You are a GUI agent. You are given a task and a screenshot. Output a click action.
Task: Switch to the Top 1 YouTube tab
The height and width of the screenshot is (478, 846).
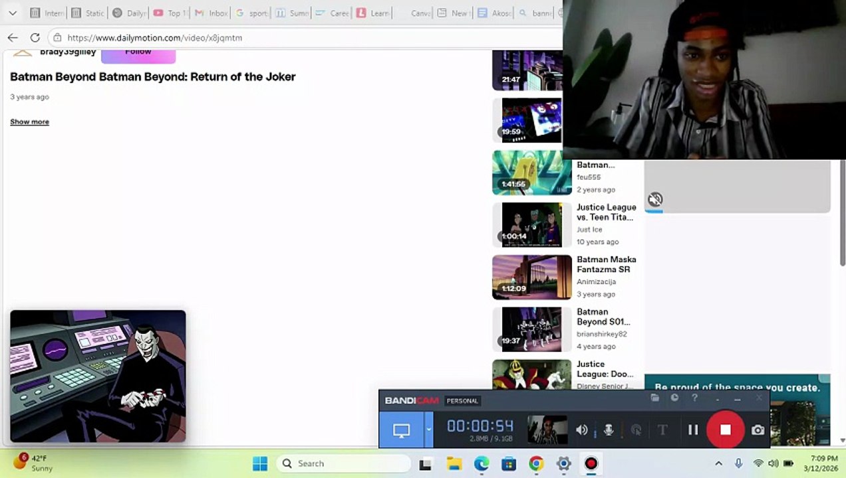click(x=170, y=13)
